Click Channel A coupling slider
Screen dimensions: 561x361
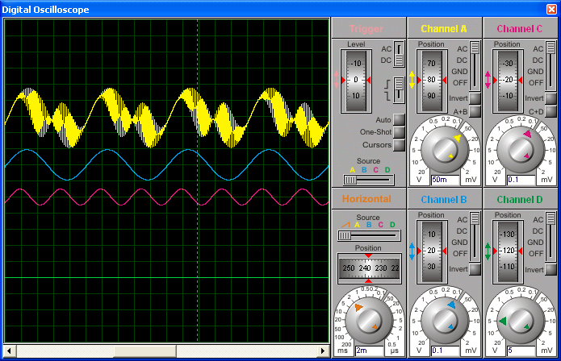(475, 66)
